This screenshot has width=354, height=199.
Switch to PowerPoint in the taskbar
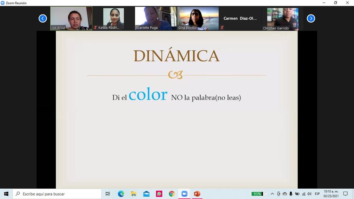click(197, 194)
